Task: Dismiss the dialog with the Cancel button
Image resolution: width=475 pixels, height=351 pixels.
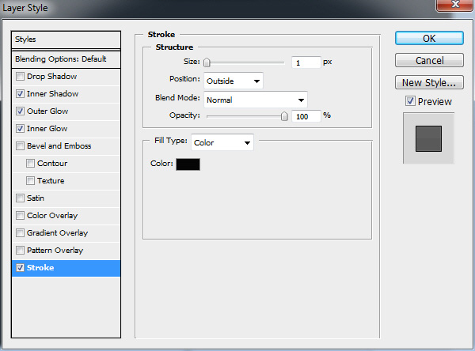Action: [429, 60]
